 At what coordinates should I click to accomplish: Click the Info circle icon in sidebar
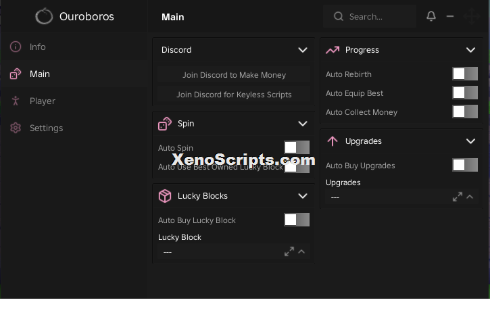point(16,47)
